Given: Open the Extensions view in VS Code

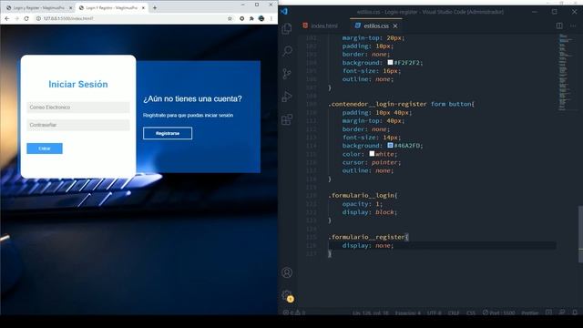Looking at the screenshot, I should (x=287, y=119).
